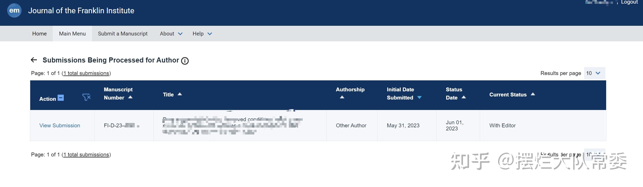Collapse the Action column minus toggle
Viewport: 643px width, 187px height.
[61, 98]
